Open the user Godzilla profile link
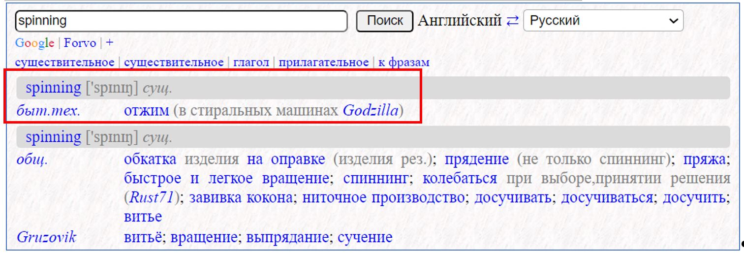 tap(370, 111)
